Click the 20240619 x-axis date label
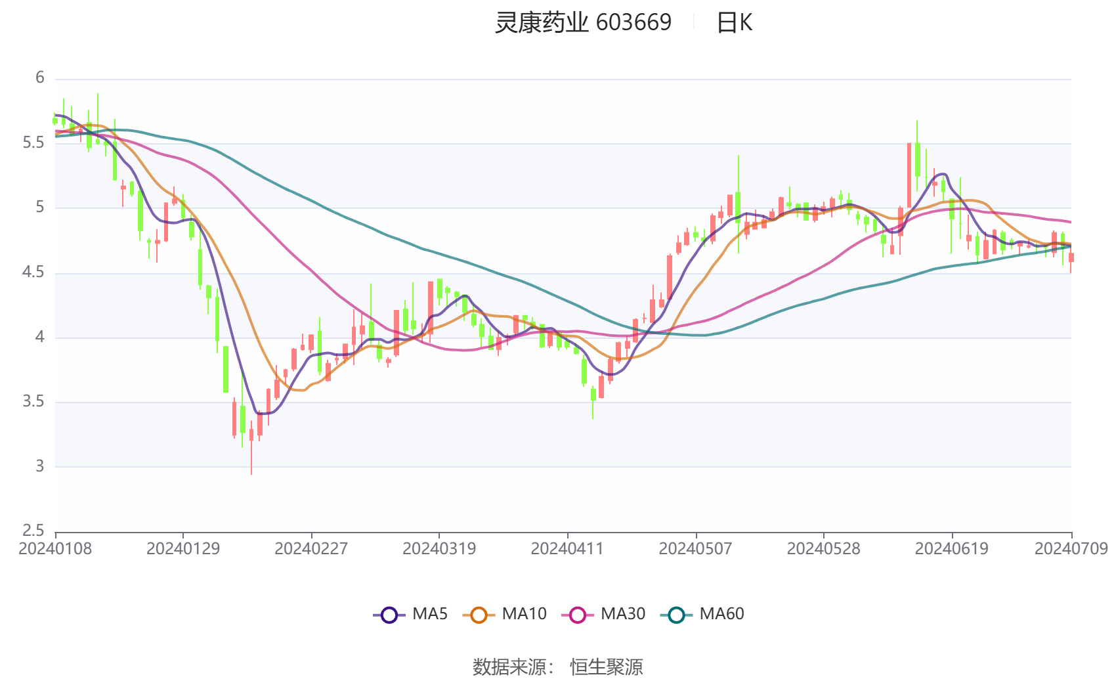Screen dimensions: 1116x679 951,548
